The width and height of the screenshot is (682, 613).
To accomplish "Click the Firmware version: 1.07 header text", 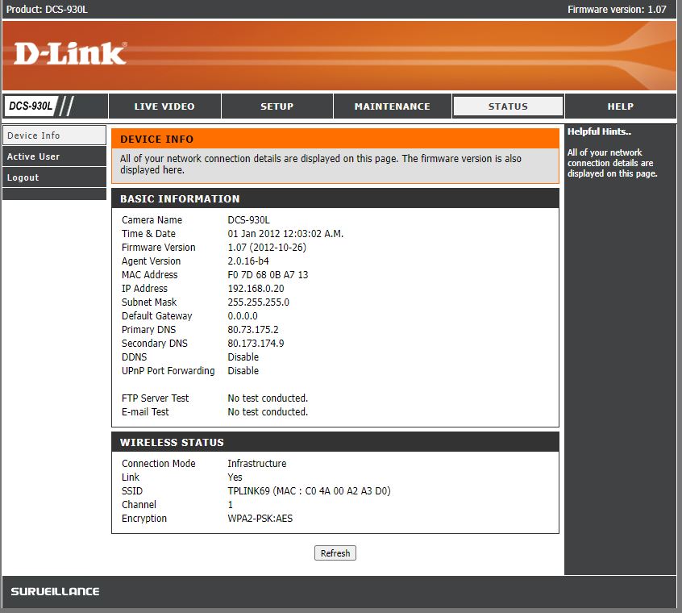I will click(x=617, y=9).
